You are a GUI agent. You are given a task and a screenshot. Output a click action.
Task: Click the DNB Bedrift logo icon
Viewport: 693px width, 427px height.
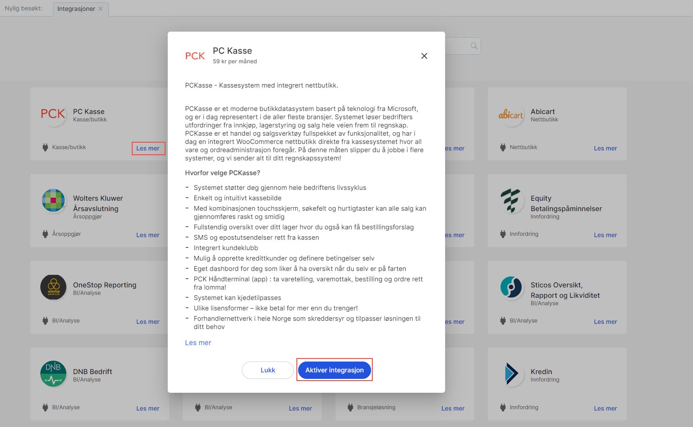[x=53, y=374]
